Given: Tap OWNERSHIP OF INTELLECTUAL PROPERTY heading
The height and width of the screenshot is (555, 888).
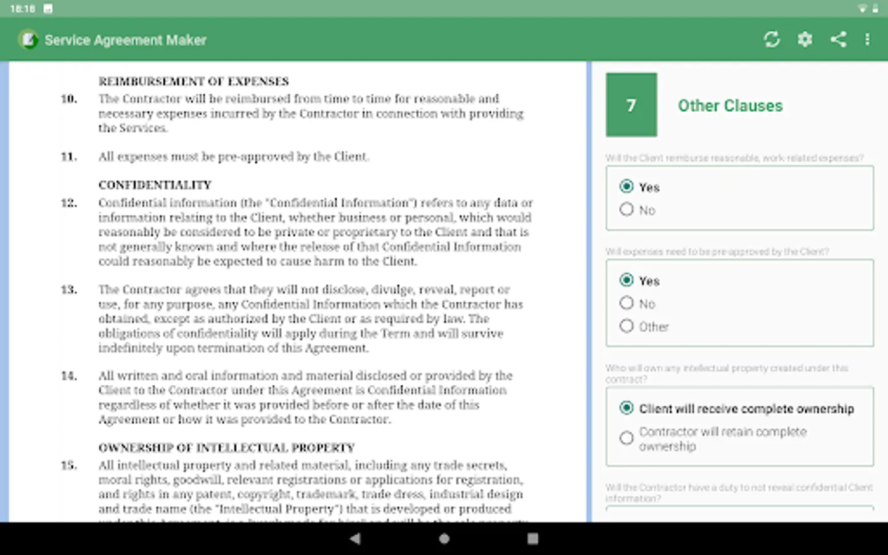Looking at the screenshot, I should point(226,448).
